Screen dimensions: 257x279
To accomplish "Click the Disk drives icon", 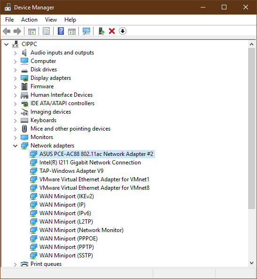I will tap(24, 70).
